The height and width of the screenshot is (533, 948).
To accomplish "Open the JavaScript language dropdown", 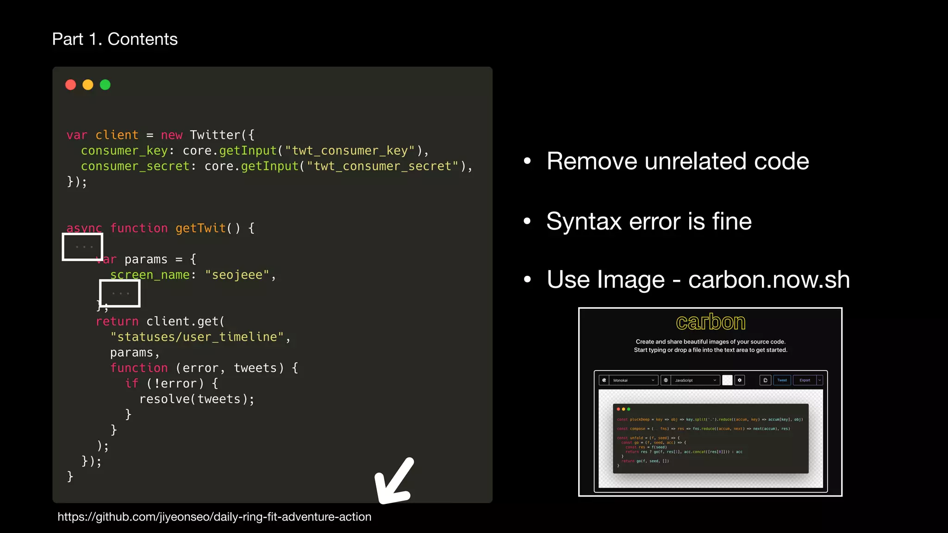I will [x=695, y=380].
